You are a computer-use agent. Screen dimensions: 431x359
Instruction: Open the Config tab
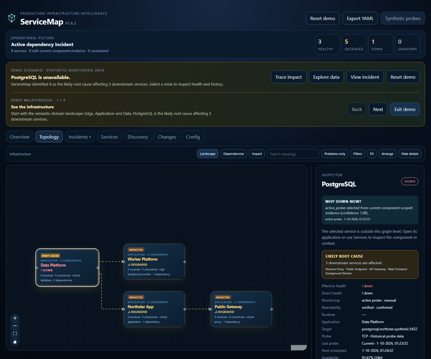click(193, 137)
